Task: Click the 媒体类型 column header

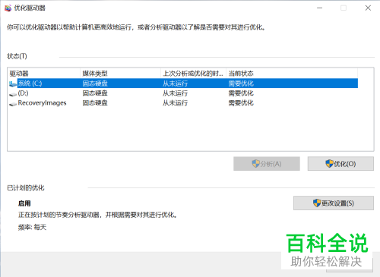Action: click(121, 74)
